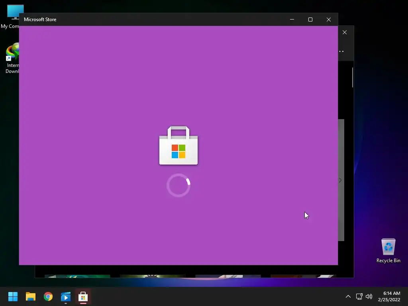This screenshot has height=306, width=408.
Task: Open the more options dots in background window
Action: [x=341, y=51]
